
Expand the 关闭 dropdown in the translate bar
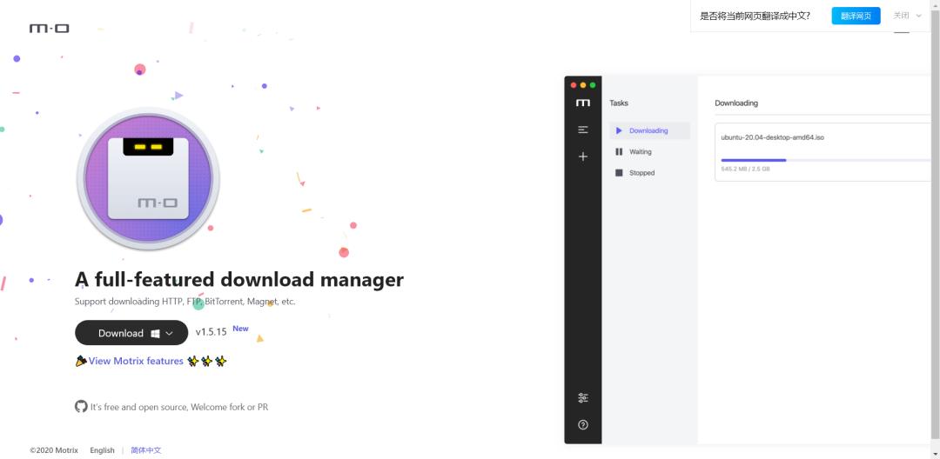(x=907, y=16)
